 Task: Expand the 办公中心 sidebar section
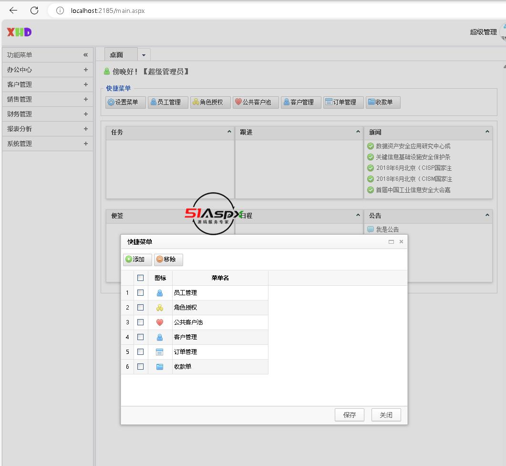pos(85,70)
